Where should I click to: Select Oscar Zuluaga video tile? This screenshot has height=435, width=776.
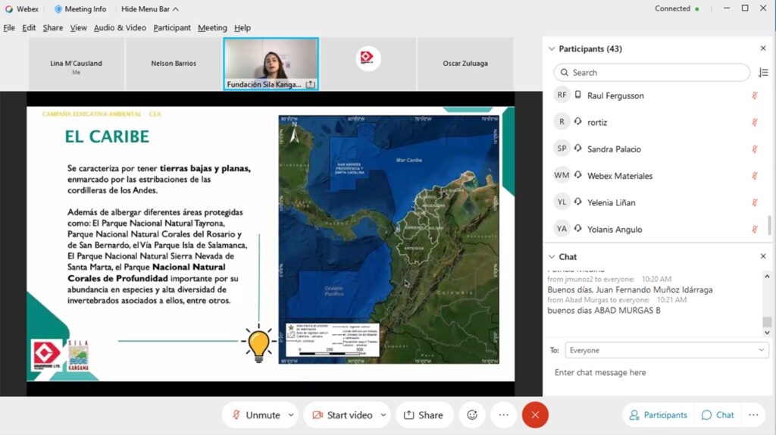(465, 64)
